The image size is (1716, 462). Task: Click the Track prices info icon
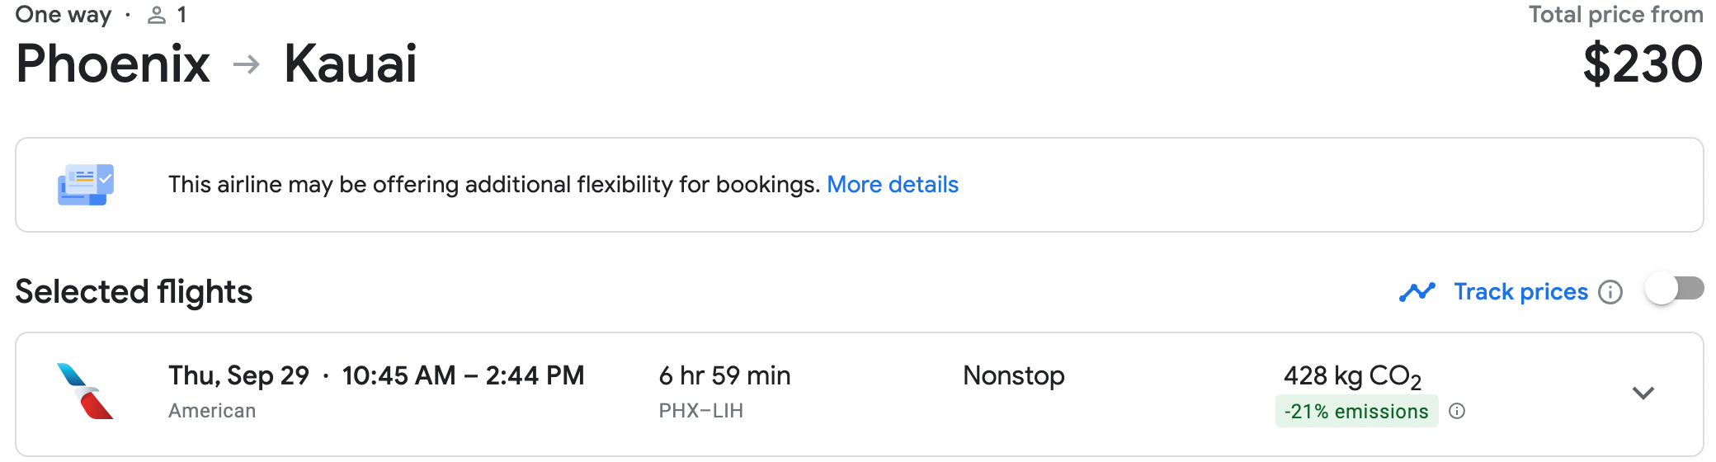click(x=1610, y=292)
